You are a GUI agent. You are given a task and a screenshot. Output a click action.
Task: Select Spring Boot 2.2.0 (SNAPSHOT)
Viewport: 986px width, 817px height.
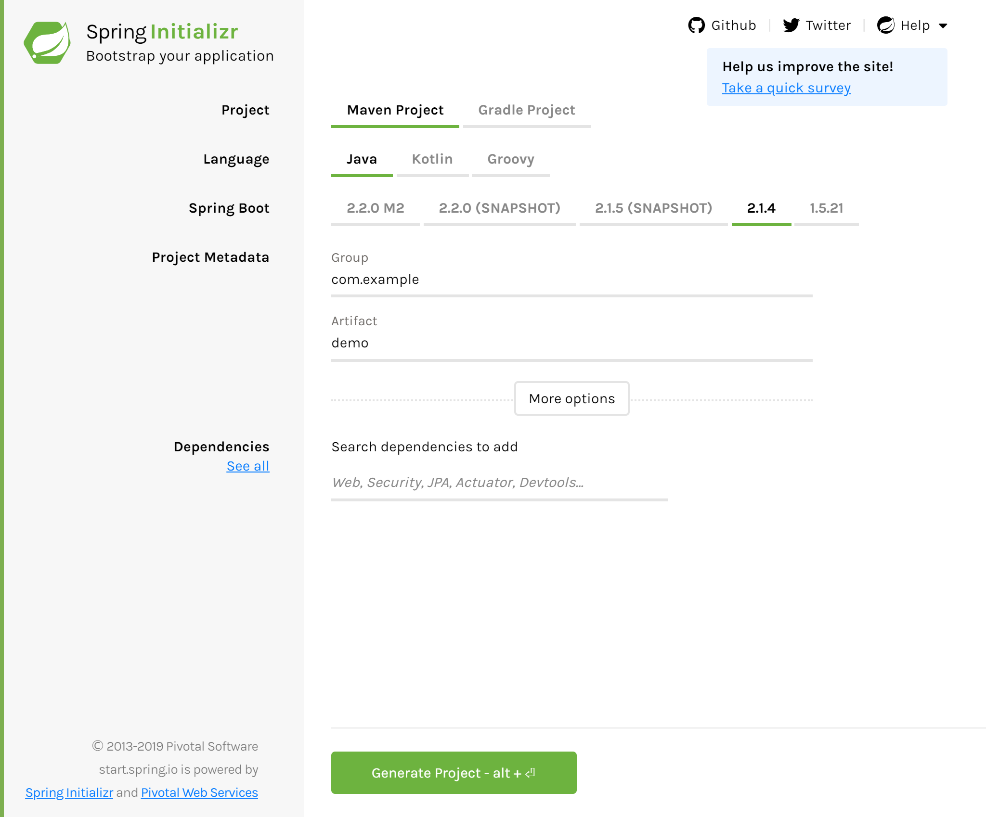(500, 208)
